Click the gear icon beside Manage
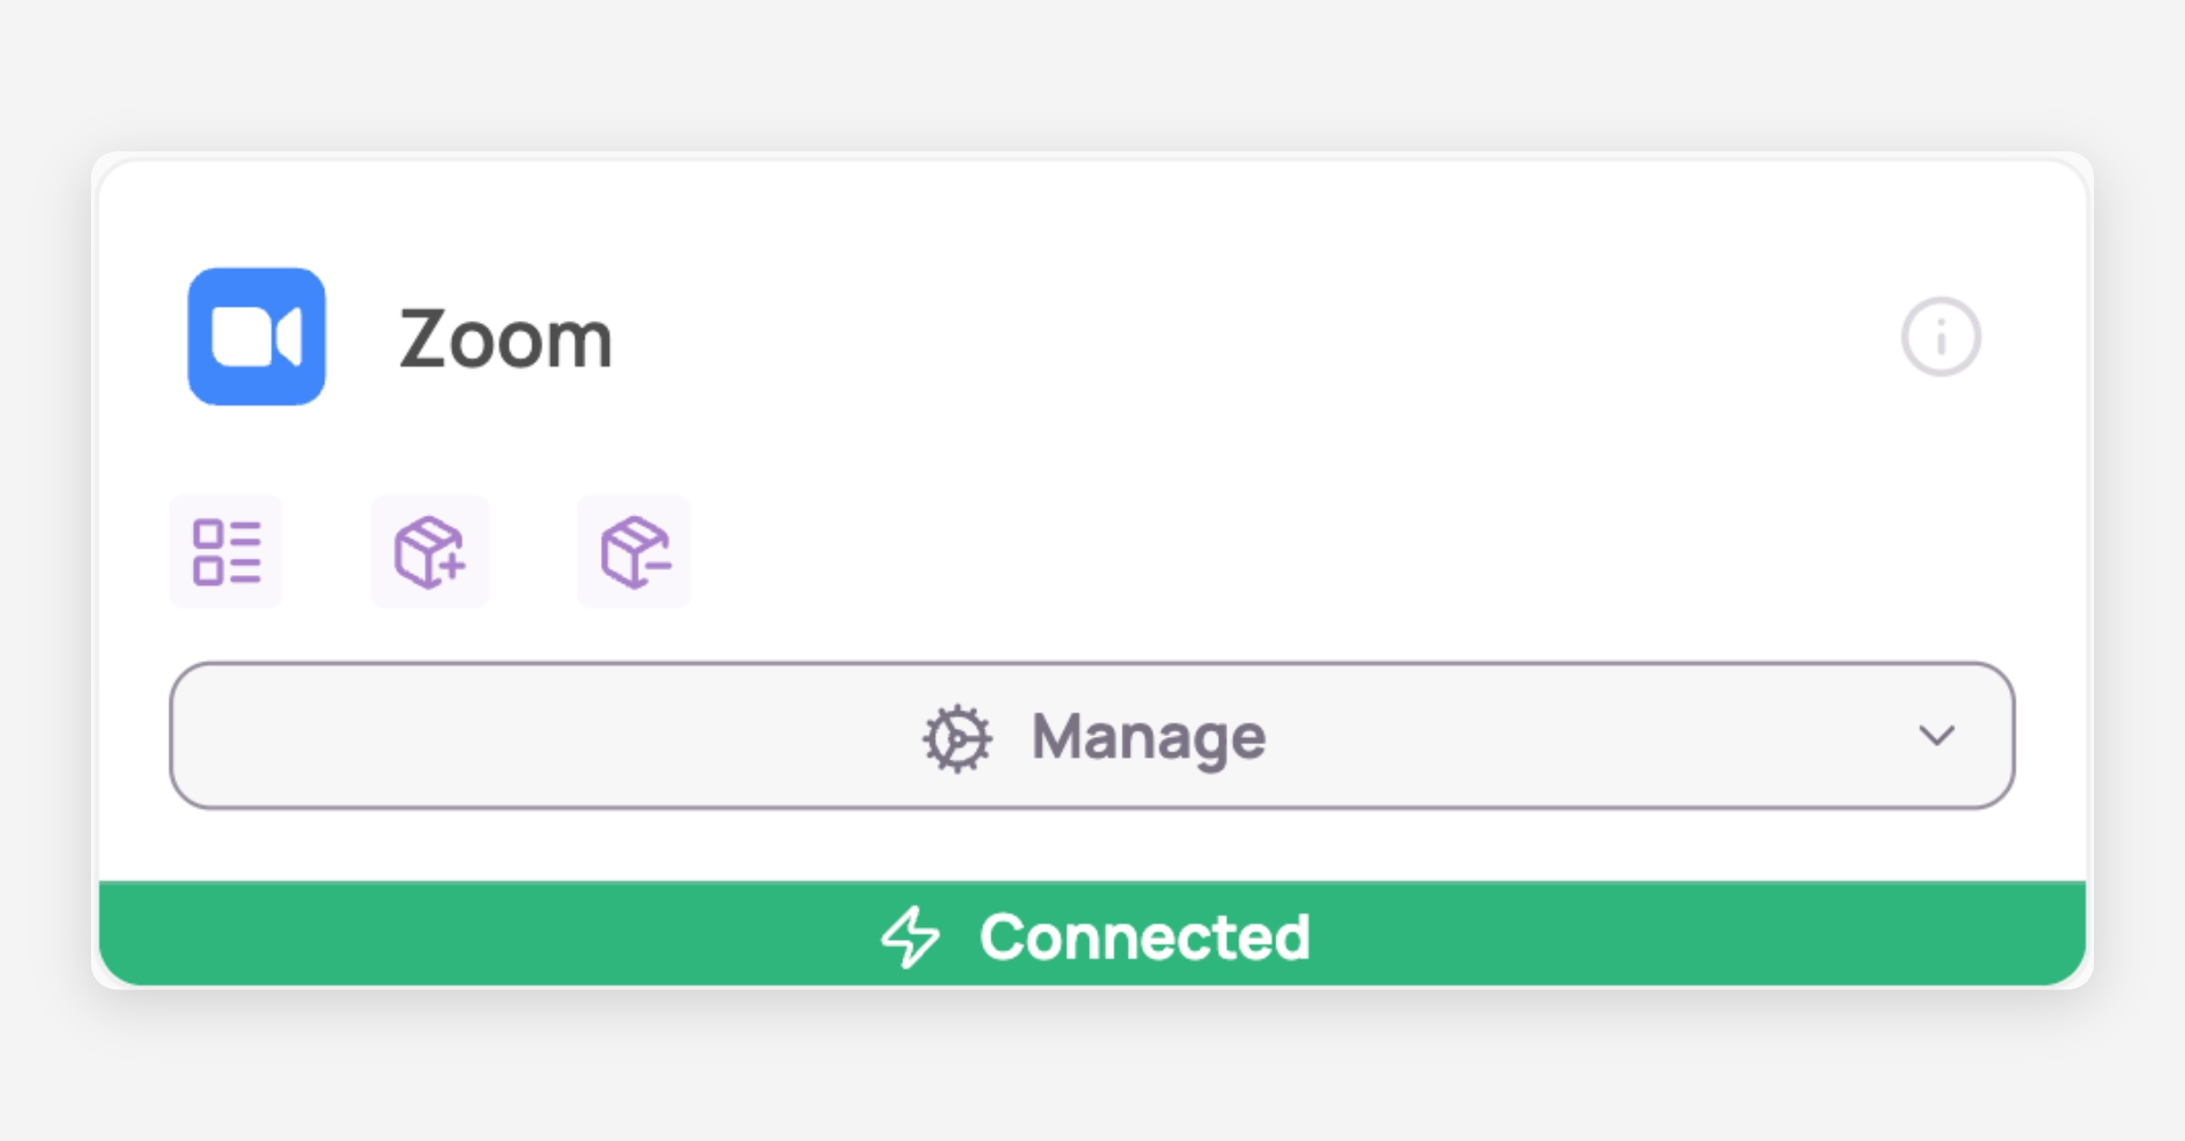This screenshot has height=1141, width=2185. coord(957,738)
